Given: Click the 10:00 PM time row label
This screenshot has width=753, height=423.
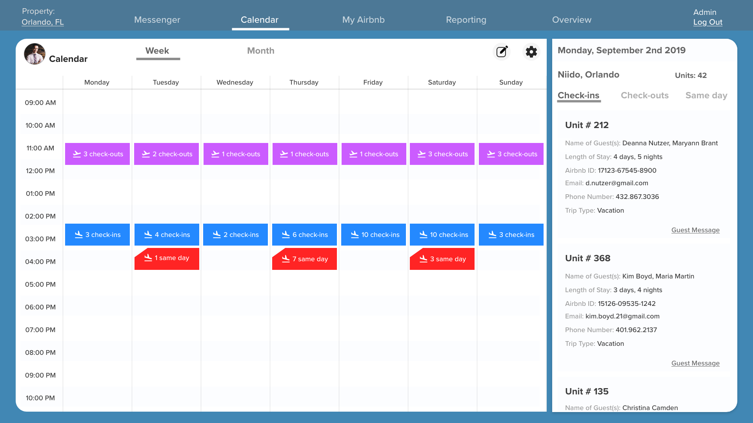Looking at the screenshot, I should 40,398.
